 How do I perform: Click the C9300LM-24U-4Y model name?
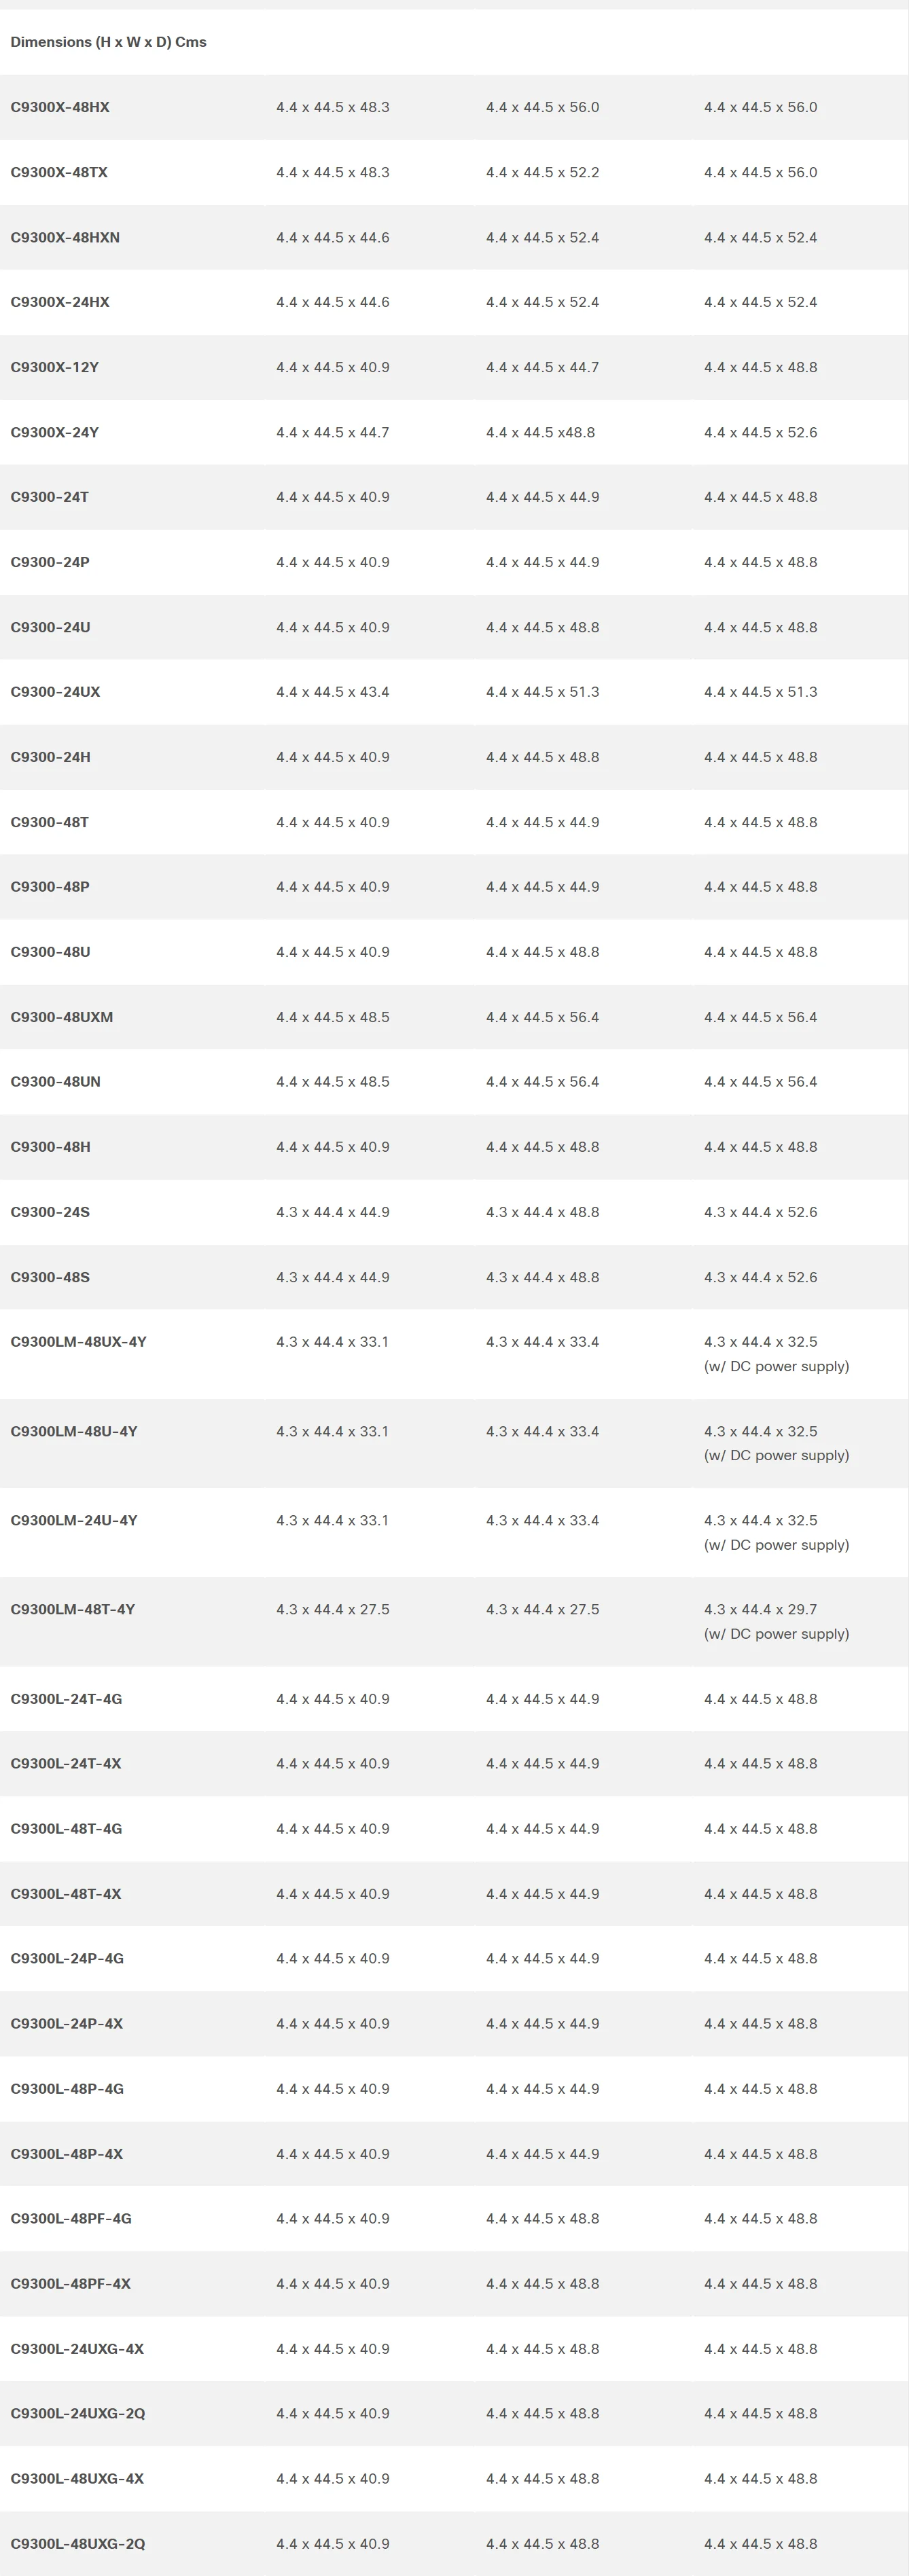click(74, 1520)
